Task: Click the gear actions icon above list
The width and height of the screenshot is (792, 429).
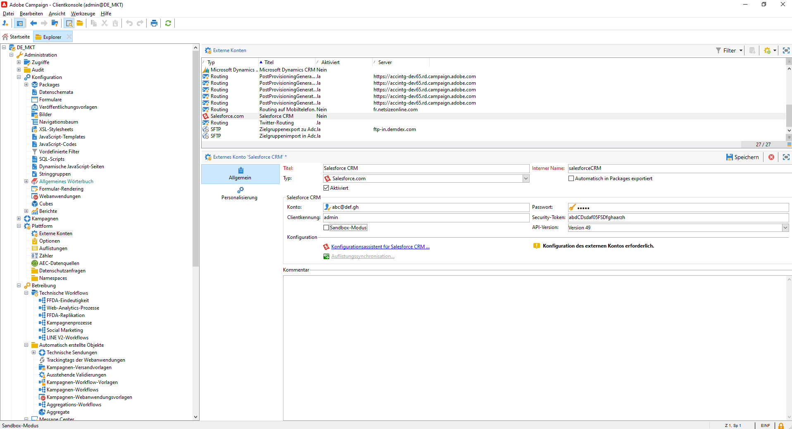Action: coord(767,50)
